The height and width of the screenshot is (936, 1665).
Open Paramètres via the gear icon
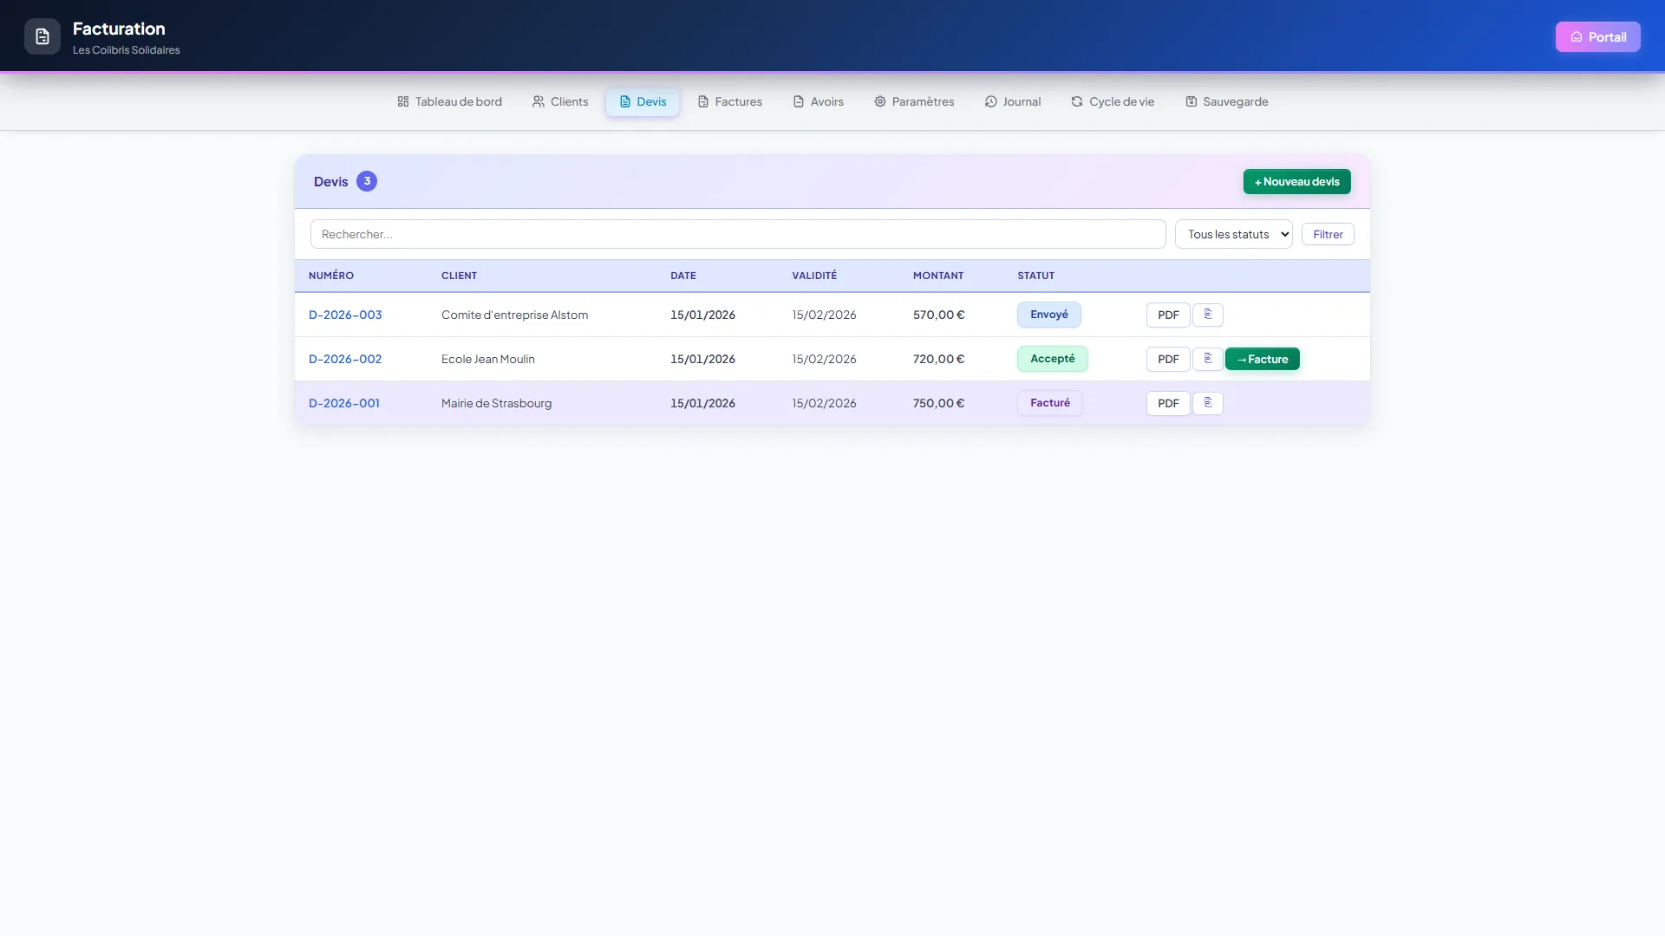880,101
